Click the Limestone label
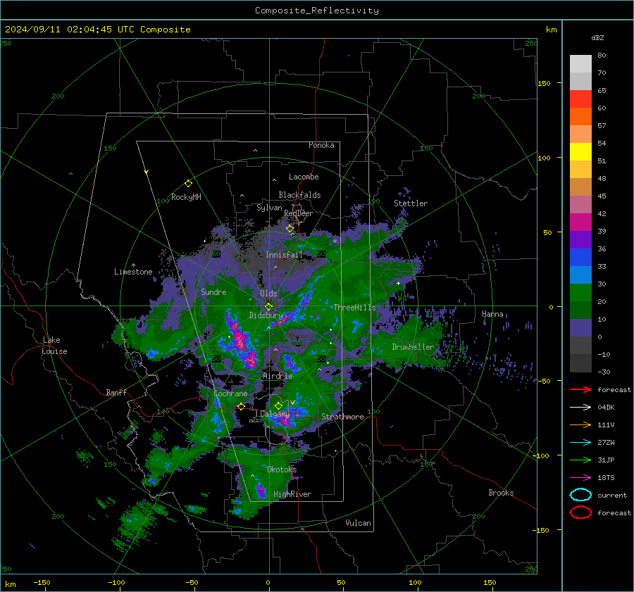 133,272
